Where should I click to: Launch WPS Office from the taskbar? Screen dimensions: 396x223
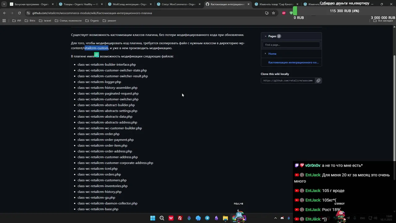pos(171,218)
